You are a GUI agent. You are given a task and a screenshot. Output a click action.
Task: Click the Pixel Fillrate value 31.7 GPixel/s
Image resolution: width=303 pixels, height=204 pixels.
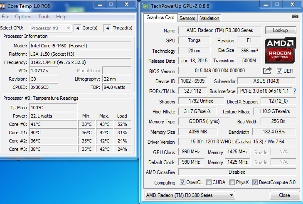(197, 111)
